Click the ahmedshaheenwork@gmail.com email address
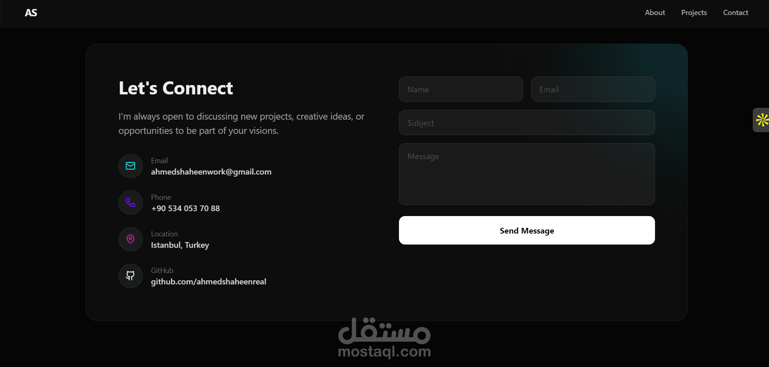This screenshot has height=367, width=769. 211,172
